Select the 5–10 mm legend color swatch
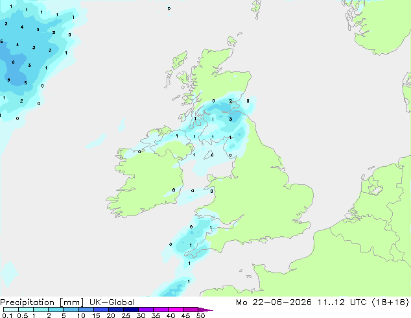Screen dimensions: 411x318 pos(71,310)
